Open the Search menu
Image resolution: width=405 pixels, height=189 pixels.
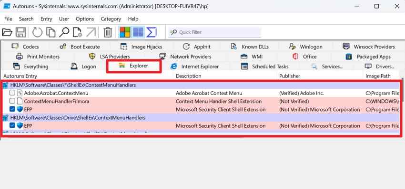[26, 19]
